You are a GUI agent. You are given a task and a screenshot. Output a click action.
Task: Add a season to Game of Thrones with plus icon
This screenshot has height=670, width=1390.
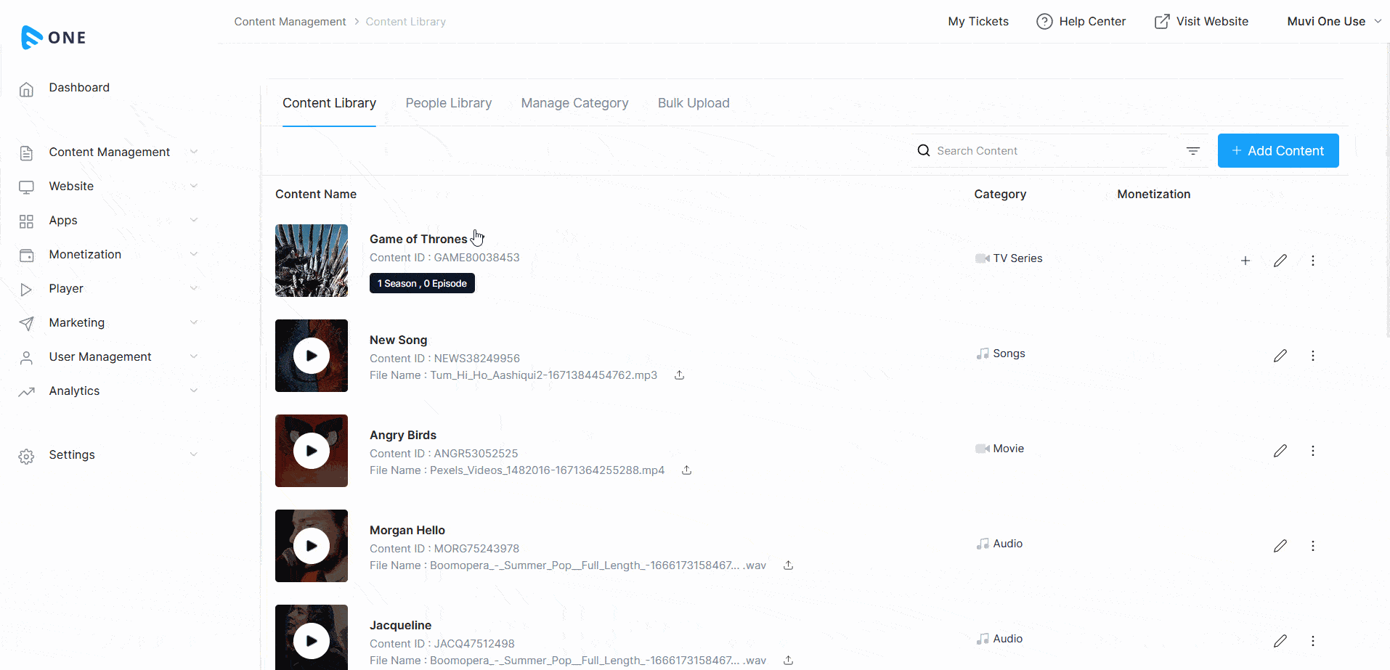[1245, 261]
